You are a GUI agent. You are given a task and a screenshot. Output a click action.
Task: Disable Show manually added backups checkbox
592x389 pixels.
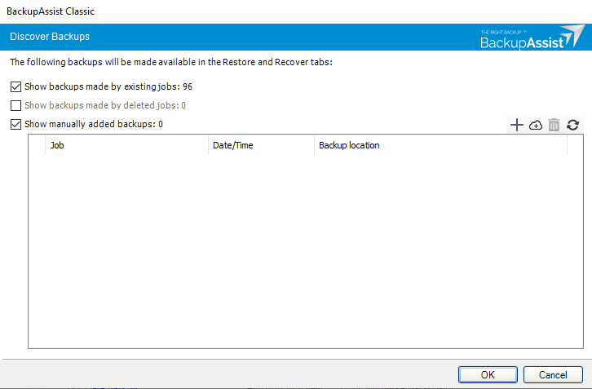click(15, 125)
